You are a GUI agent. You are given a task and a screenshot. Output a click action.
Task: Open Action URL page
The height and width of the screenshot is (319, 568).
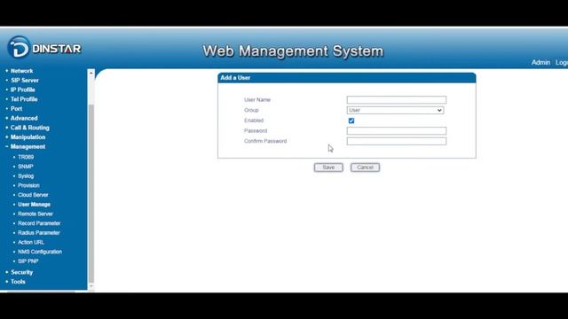31,242
